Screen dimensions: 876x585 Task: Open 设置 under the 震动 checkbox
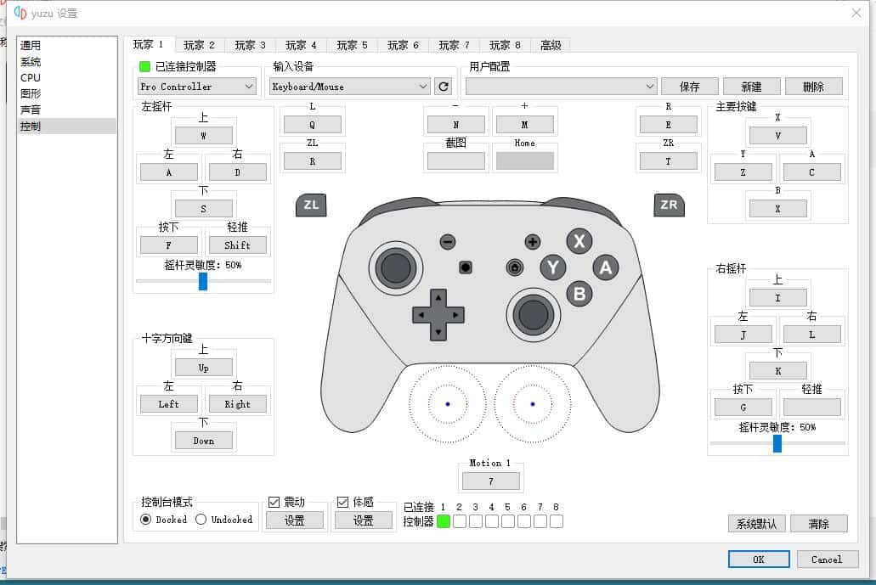click(x=295, y=520)
